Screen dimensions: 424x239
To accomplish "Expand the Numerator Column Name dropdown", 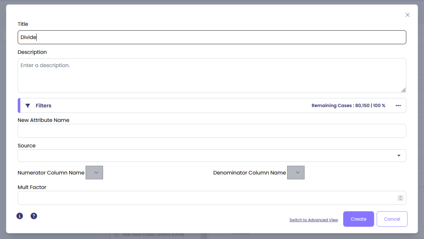I will coord(94,173).
